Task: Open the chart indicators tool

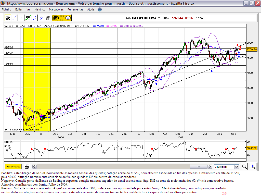Action: pos(28,18)
